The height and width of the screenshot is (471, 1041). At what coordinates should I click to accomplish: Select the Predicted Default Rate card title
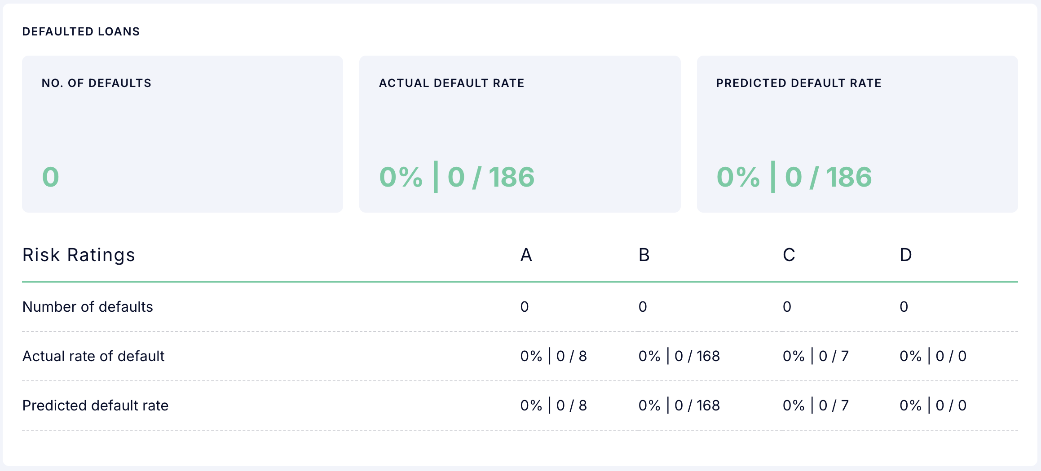[x=798, y=83]
